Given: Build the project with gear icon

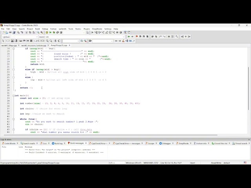Looking at the screenshot, I should (47, 33).
